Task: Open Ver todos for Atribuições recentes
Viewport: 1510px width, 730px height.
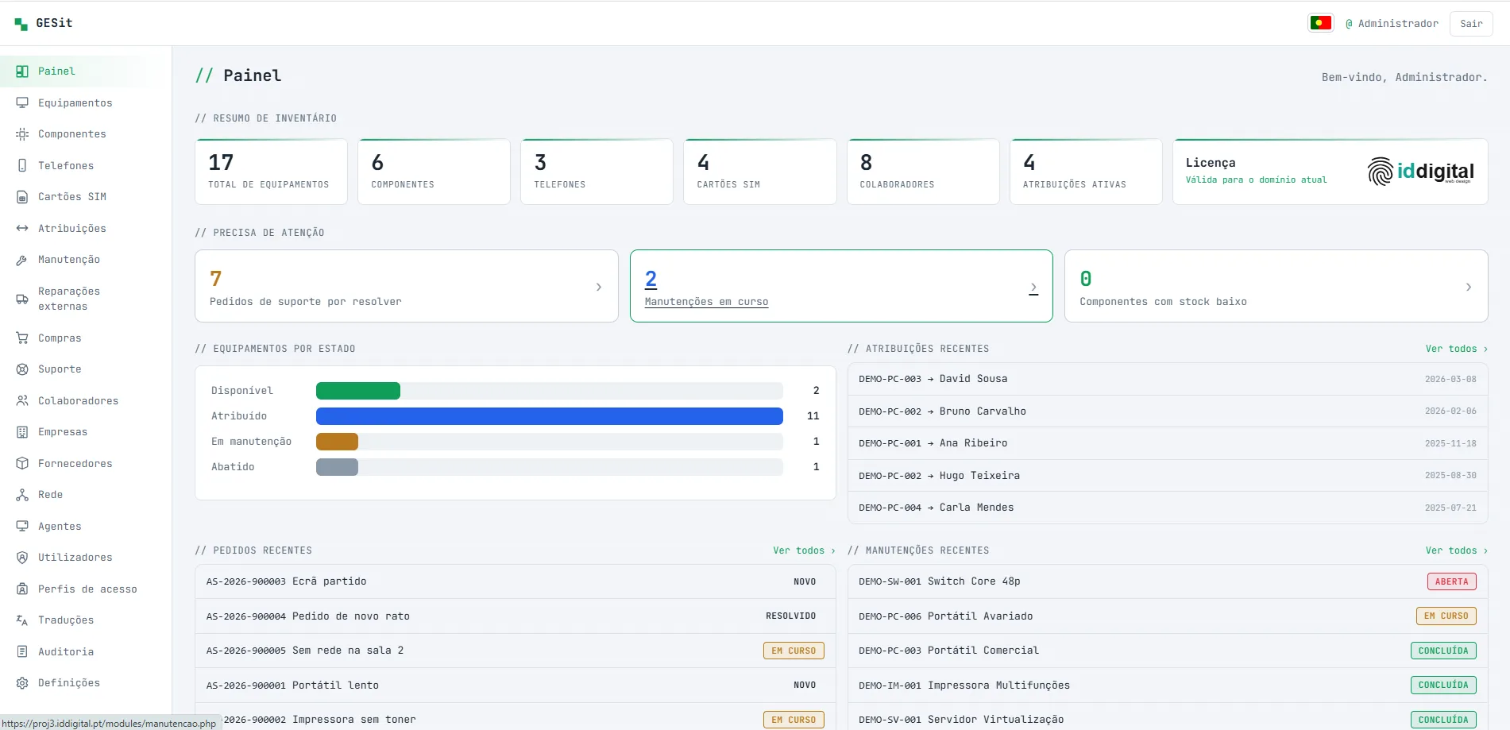Action: [1456, 349]
